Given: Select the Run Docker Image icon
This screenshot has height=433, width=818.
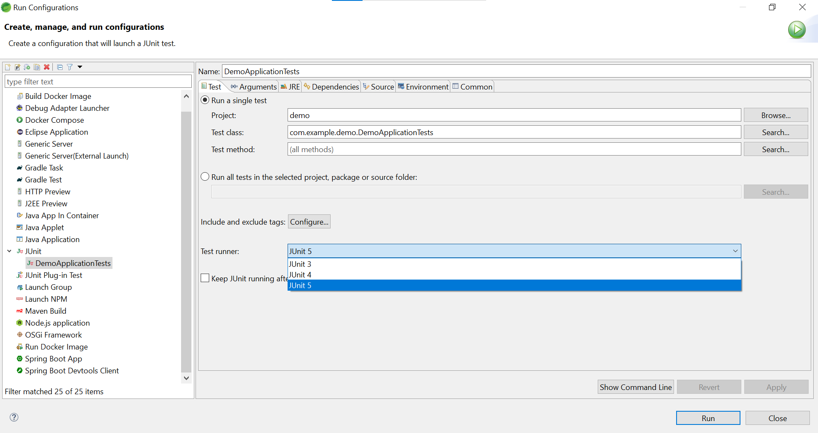Looking at the screenshot, I should (x=20, y=346).
